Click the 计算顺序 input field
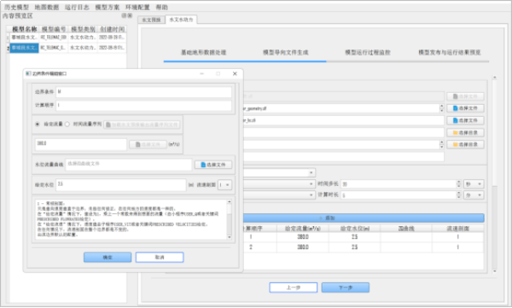Screen dimensions: 512x308 (x=143, y=105)
